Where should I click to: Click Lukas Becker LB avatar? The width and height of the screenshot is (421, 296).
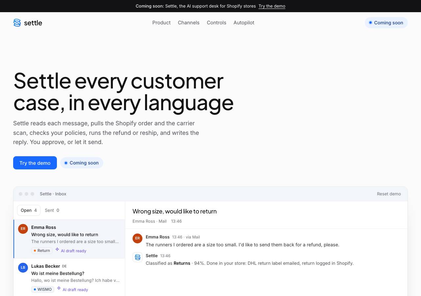click(23, 268)
